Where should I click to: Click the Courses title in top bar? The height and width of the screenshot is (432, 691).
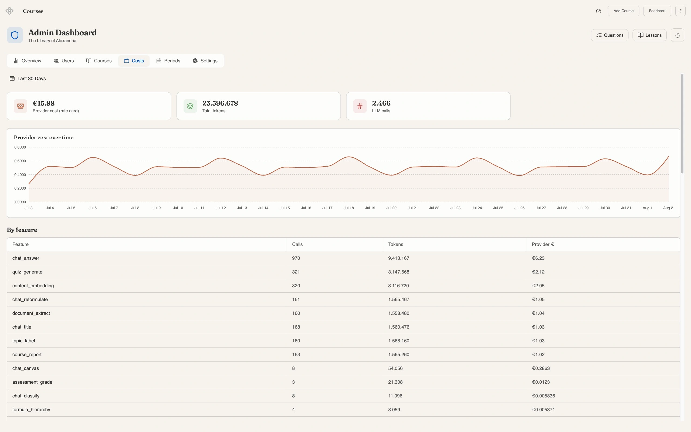click(x=33, y=11)
